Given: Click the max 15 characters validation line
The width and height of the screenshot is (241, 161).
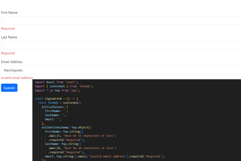Looking at the screenshot, I should [x=82, y=136].
